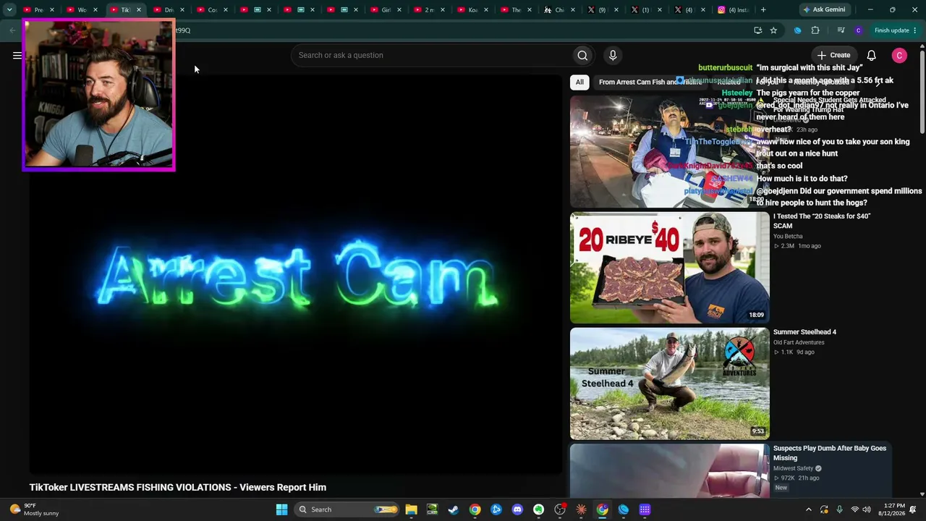Open the account avatar menu
The image size is (926, 521).
(899, 55)
